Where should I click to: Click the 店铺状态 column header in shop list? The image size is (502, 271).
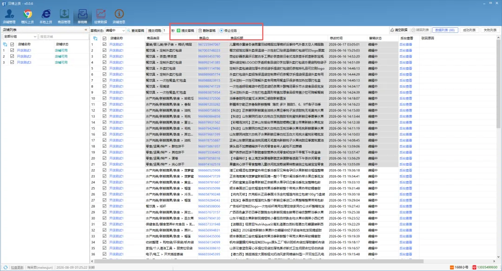[62, 44]
